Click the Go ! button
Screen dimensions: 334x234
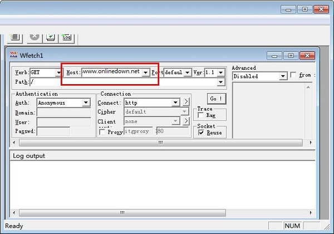(217, 99)
